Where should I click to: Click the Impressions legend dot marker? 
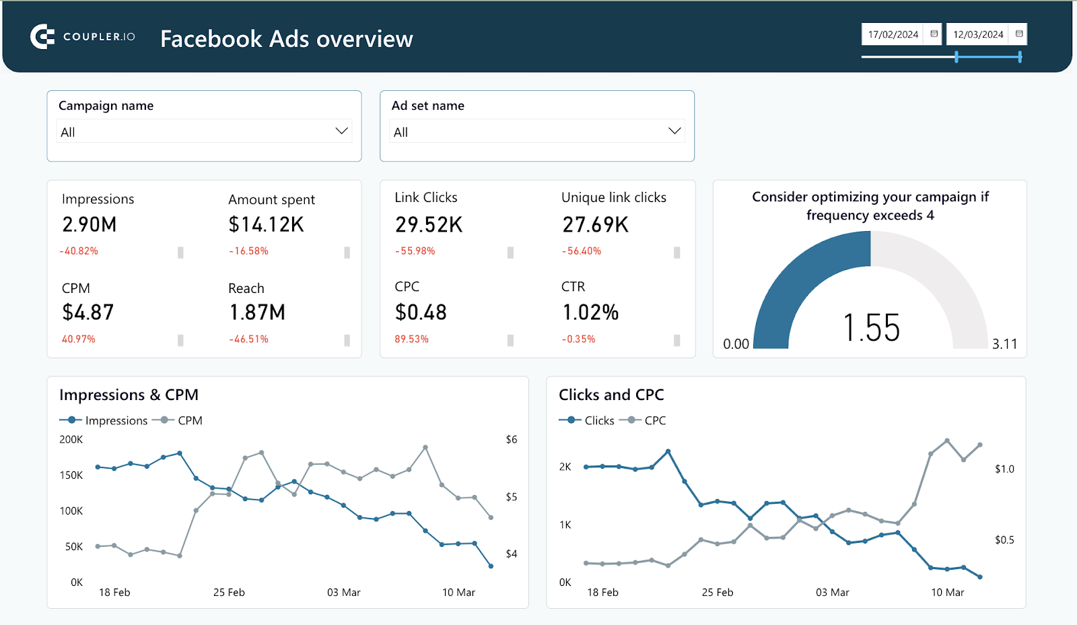point(70,420)
